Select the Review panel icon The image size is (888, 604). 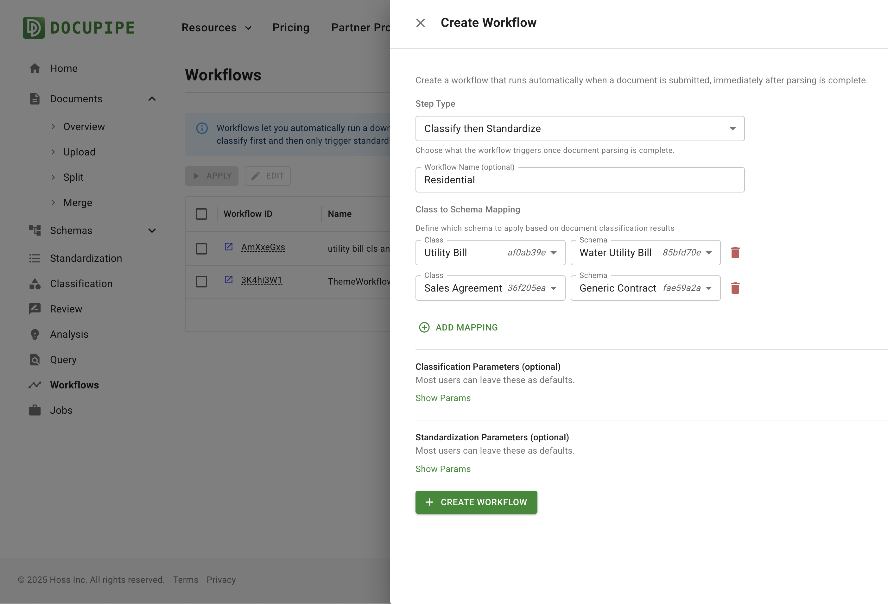tap(35, 309)
